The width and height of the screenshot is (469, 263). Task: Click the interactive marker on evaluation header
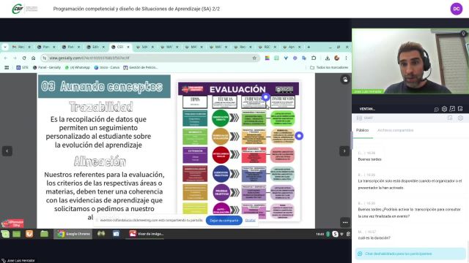265,97
